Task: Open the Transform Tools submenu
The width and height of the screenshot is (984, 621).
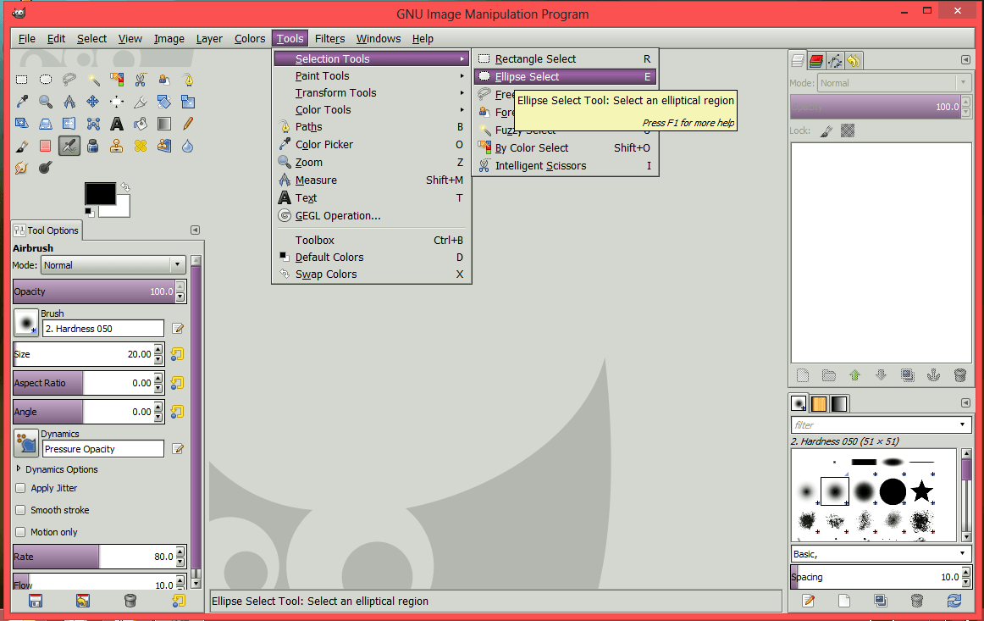Action: tap(372, 93)
